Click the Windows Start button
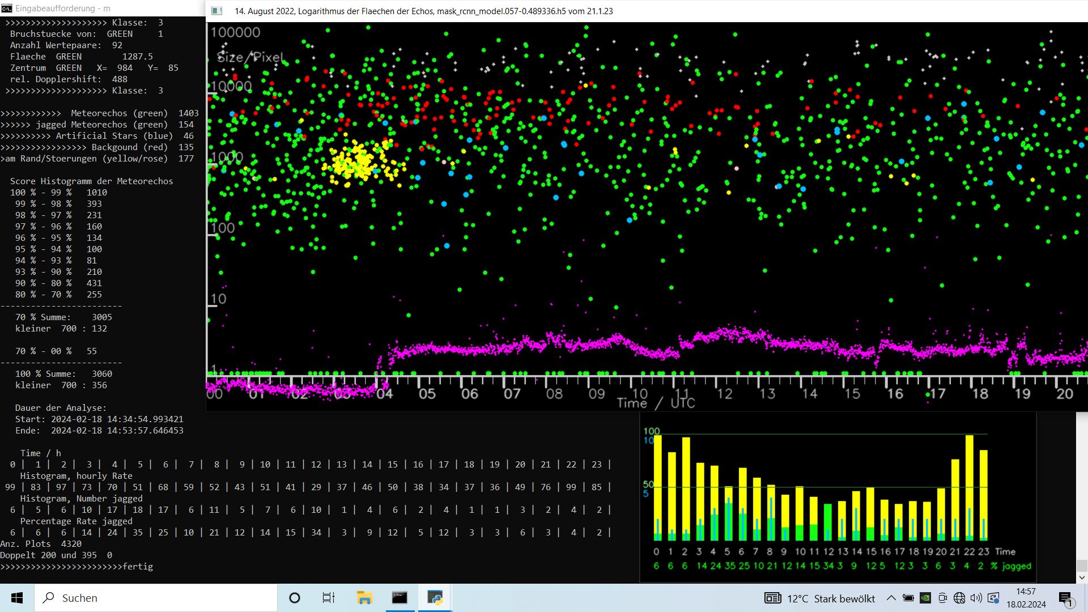The height and width of the screenshot is (612, 1088). pos(17,598)
